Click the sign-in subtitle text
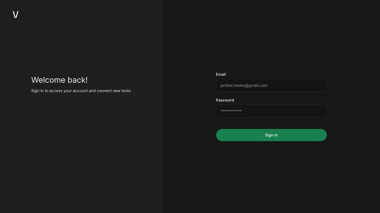The width and height of the screenshot is (380, 213). click(x=81, y=91)
